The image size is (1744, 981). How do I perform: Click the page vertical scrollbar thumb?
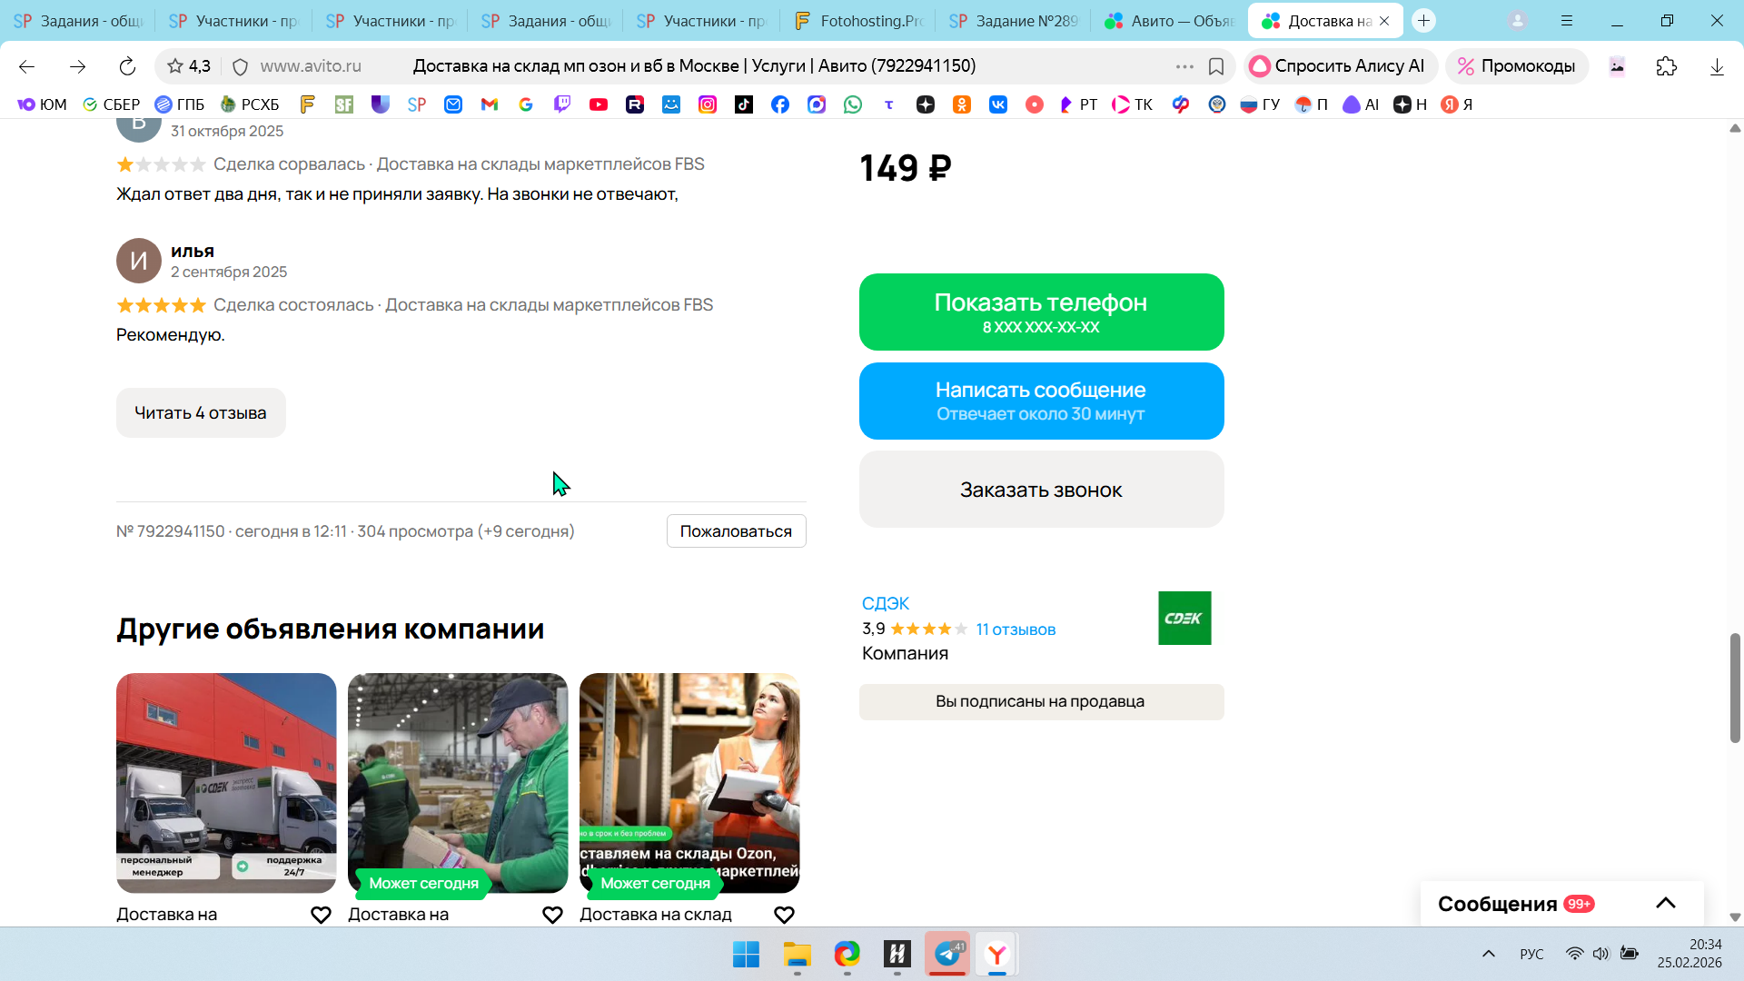tap(1735, 688)
